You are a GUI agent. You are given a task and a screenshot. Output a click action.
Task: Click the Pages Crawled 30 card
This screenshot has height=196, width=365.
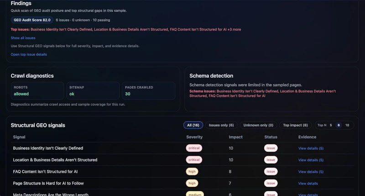coord(149,90)
